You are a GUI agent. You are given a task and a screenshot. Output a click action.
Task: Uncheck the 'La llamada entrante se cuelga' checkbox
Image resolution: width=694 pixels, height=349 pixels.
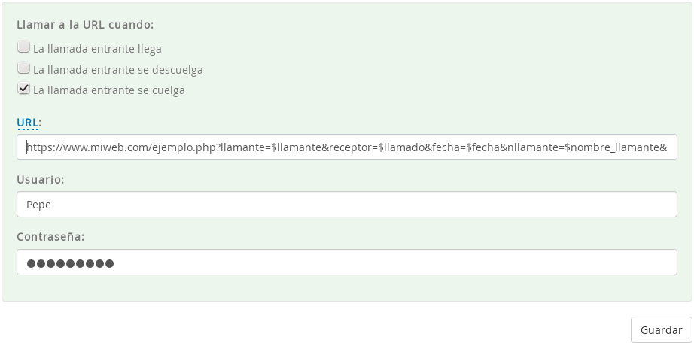(23, 90)
